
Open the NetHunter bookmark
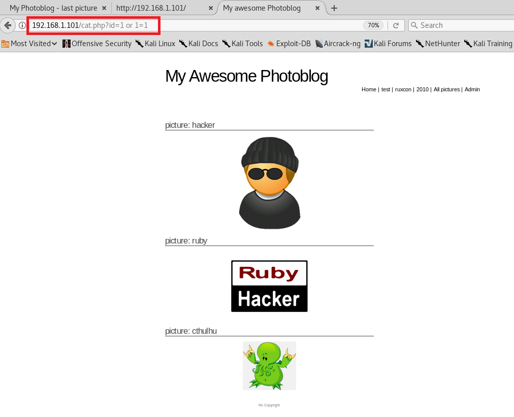(438, 44)
